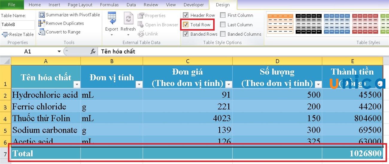Click the grayed Properties icon
This screenshot has width=389, height=164.
[x=141, y=16]
